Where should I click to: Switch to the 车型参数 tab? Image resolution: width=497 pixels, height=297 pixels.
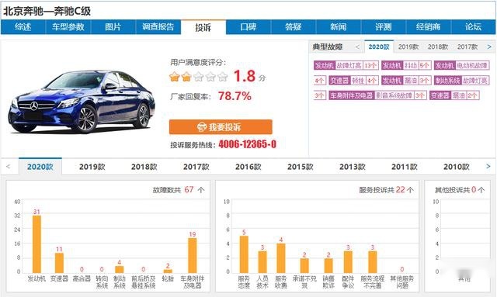point(68,27)
